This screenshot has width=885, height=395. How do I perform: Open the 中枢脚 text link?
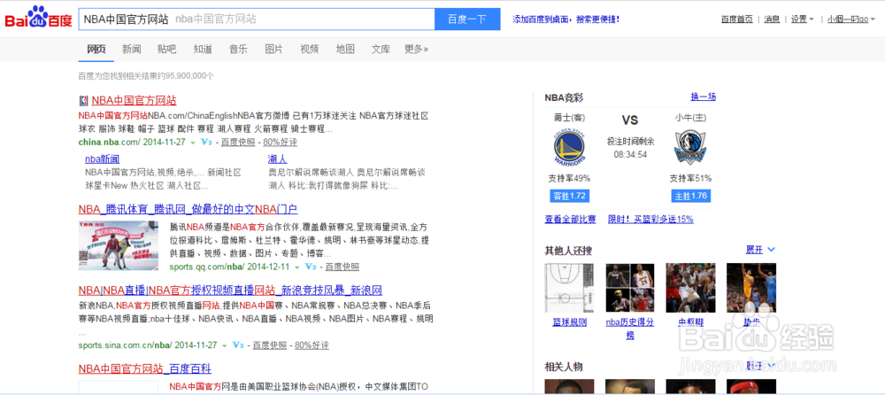click(690, 322)
